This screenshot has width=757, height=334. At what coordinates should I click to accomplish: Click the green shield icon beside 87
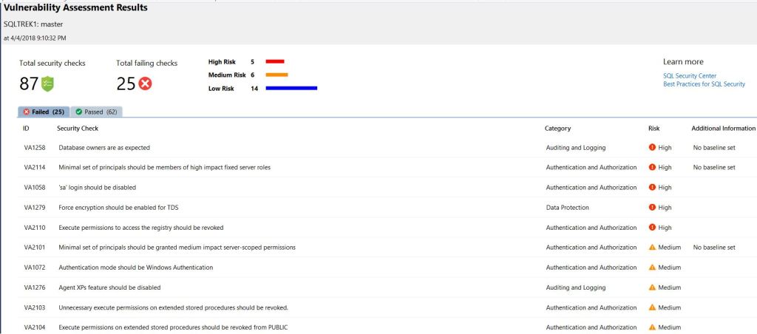tap(47, 83)
